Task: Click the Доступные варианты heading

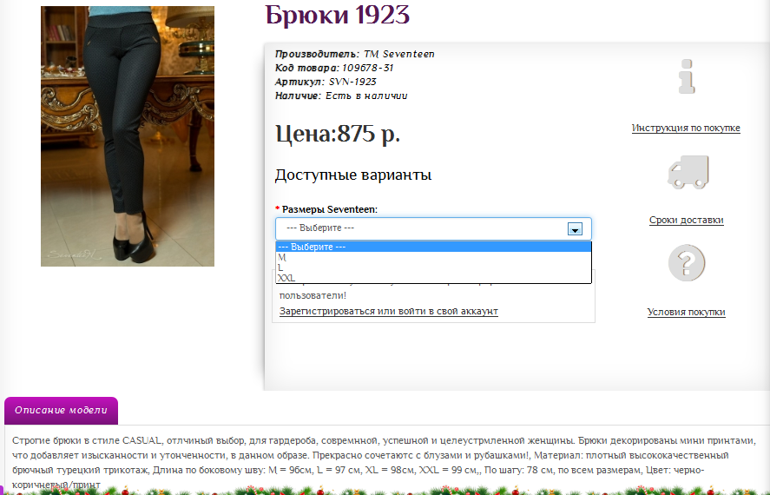Action: pyautogui.click(x=353, y=175)
